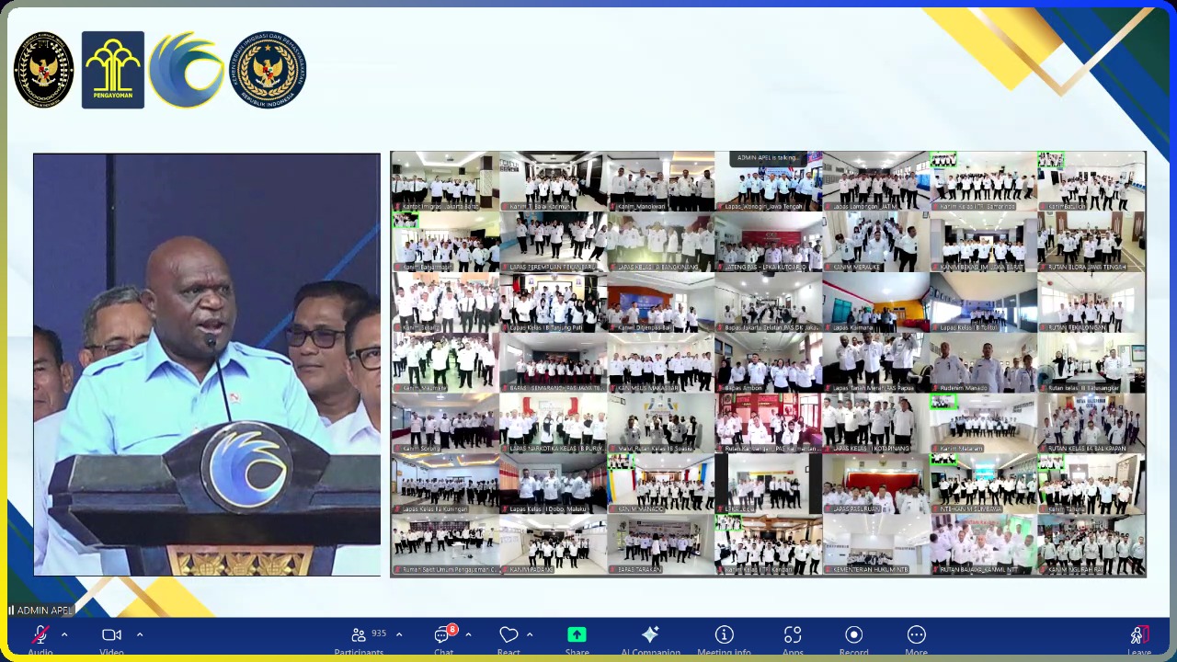The height and width of the screenshot is (662, 1177).
Task: Select the RUTAN BLORA JAWA TENGAH tile
Action: (x=1091, y=242)
